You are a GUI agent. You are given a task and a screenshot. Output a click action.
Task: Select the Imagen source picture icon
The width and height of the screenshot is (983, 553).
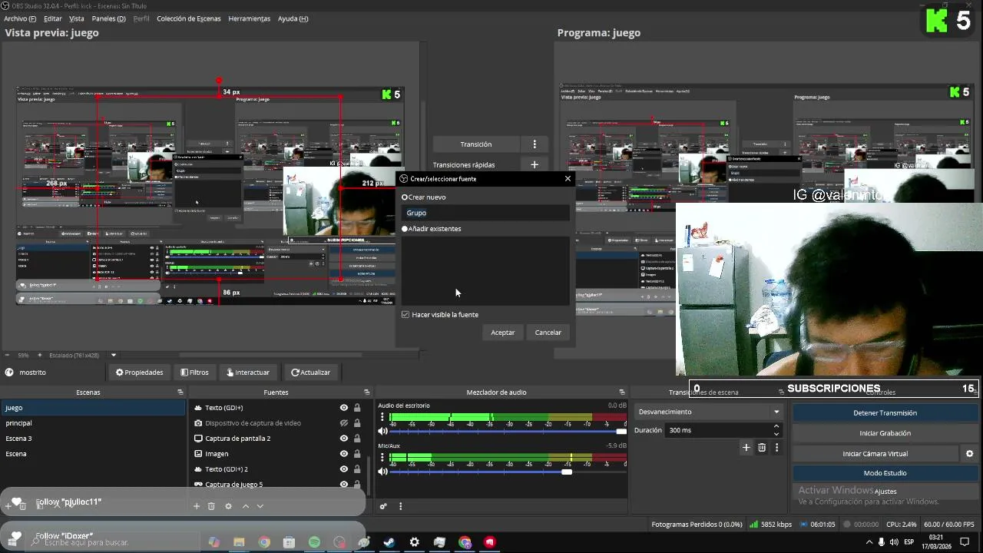[x=198, y=454]
